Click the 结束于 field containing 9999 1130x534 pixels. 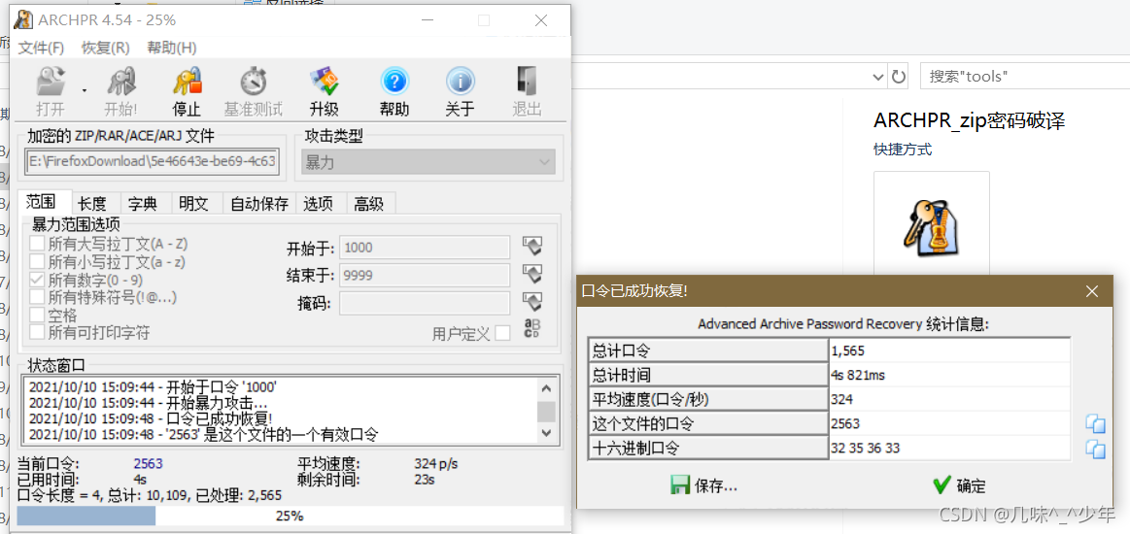click(x=426, y=275)
